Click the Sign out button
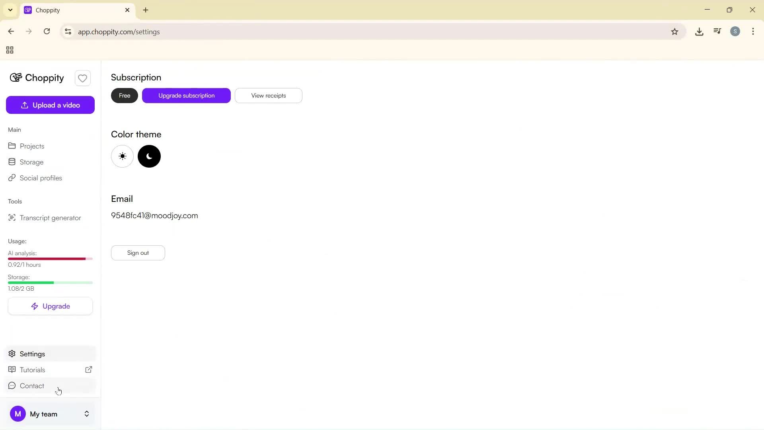Image resolution: width=764 pixels, height=430 pixels. tap(138, 252)
